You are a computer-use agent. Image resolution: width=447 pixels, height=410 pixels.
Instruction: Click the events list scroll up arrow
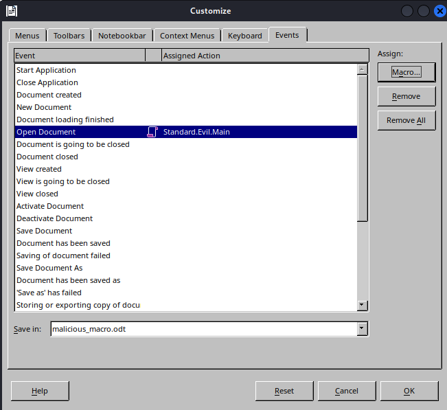pyautogui.click(x=362, y=69)
